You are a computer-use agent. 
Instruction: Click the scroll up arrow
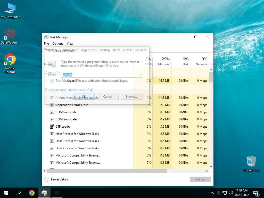(x=211, y=70)
